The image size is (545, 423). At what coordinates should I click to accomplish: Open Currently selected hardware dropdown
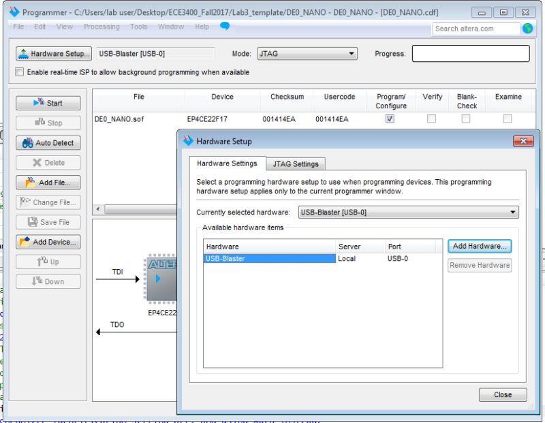pos(408,212)
